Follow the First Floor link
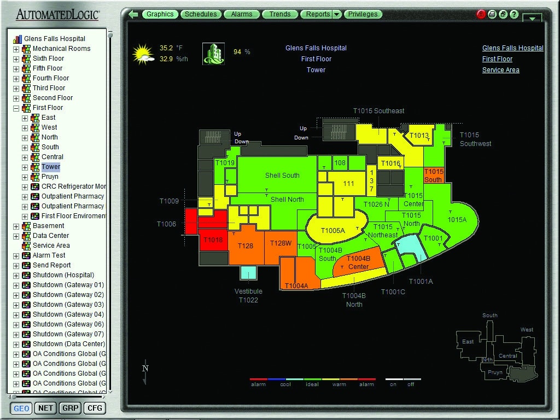This screenshot has width=560, height=420. pyautogui.click(x=497, y=59)
